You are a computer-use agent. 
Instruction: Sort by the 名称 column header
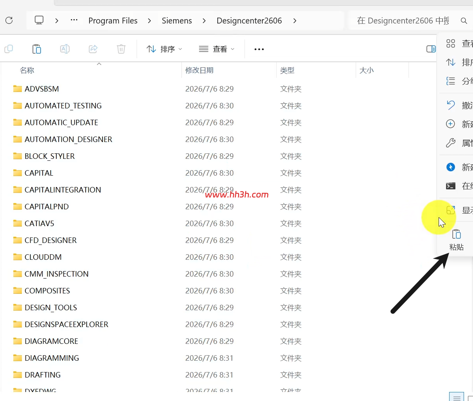[x=27, y=70]
